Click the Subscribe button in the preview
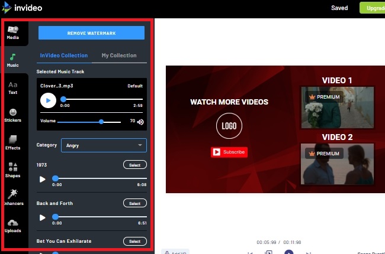385x254 pixels. [229, 152]
